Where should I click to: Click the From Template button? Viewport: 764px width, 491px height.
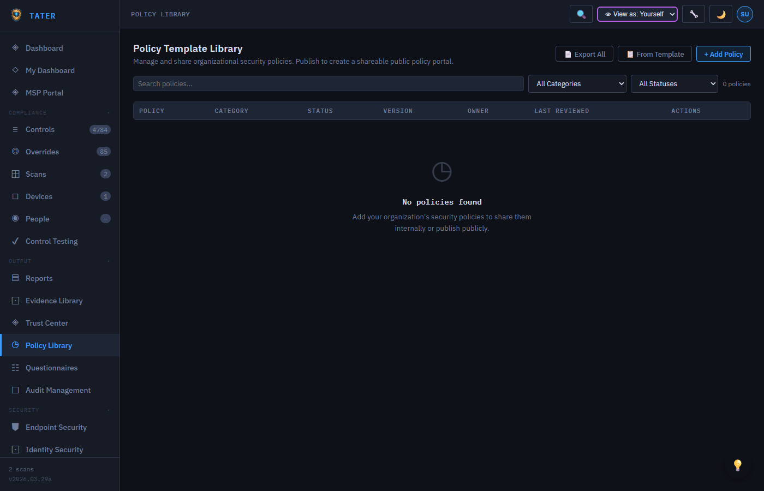click(x=655, y=54)
